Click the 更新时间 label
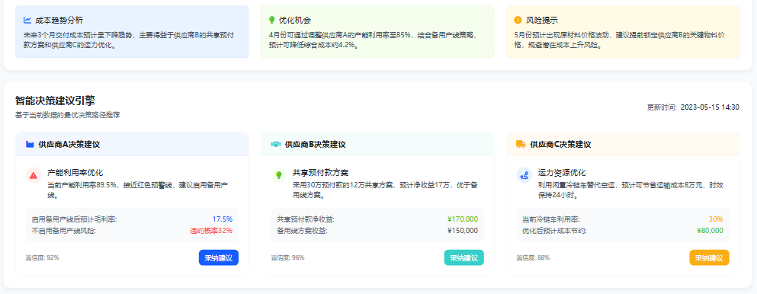The height and width of the screenshot is (294, 757). click(662, 107)
